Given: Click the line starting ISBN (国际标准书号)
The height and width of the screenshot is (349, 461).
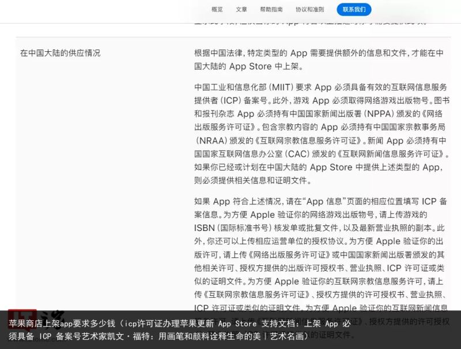Looking at the screenshot, I should click(x=319, y=228).
